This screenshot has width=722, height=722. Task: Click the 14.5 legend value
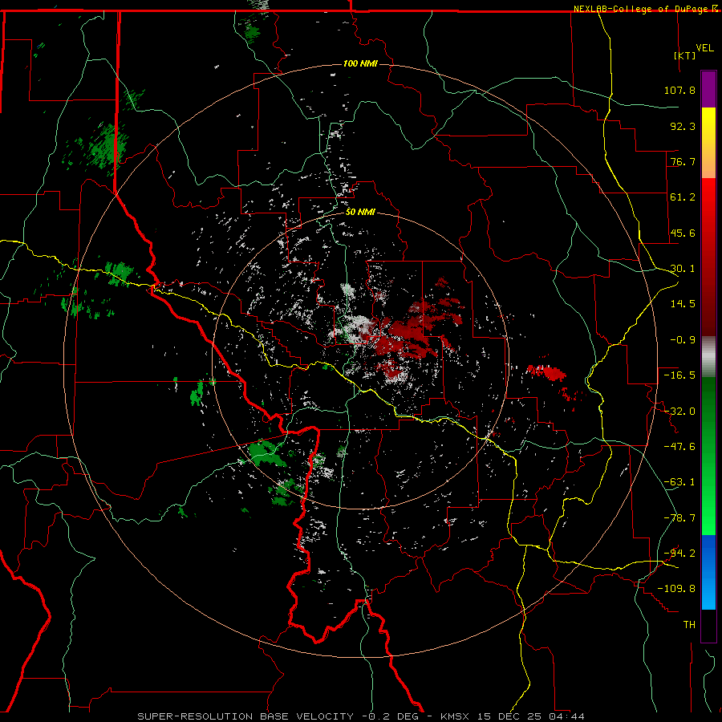(x=683, y=304)
